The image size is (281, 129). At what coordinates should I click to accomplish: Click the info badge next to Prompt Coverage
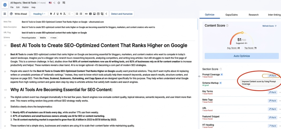222,74
